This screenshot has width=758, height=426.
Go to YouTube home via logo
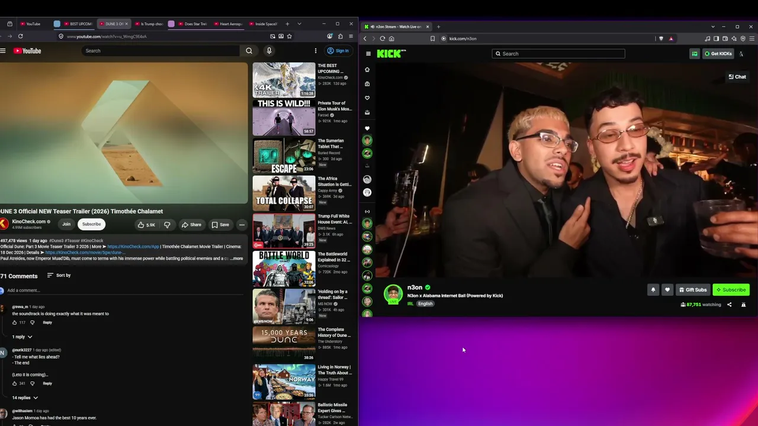pyautogui.click(x=27, y=51)
